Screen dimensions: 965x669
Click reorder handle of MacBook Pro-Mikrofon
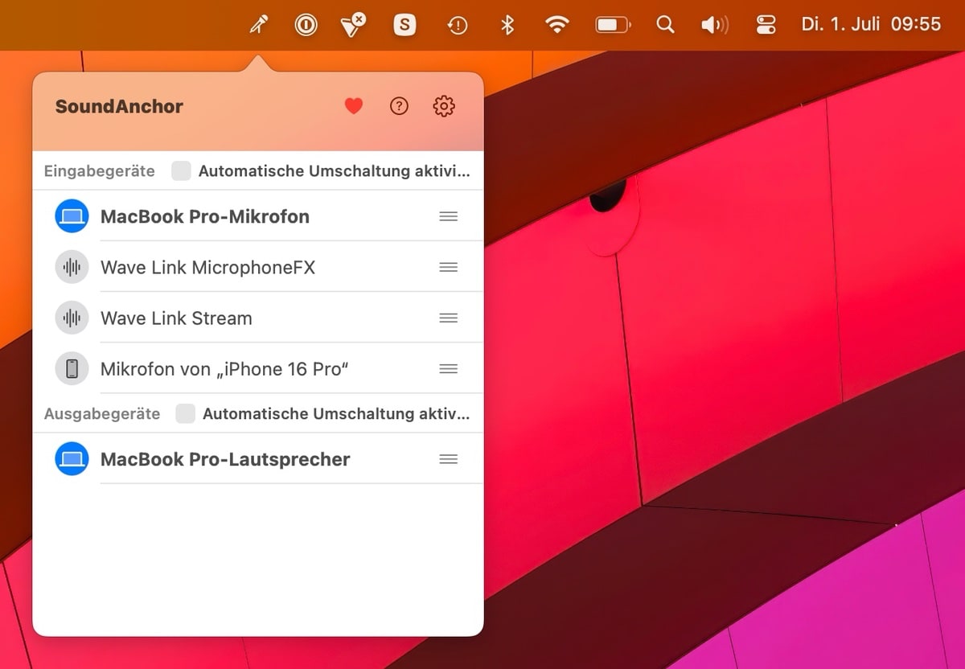pos(449,216)
